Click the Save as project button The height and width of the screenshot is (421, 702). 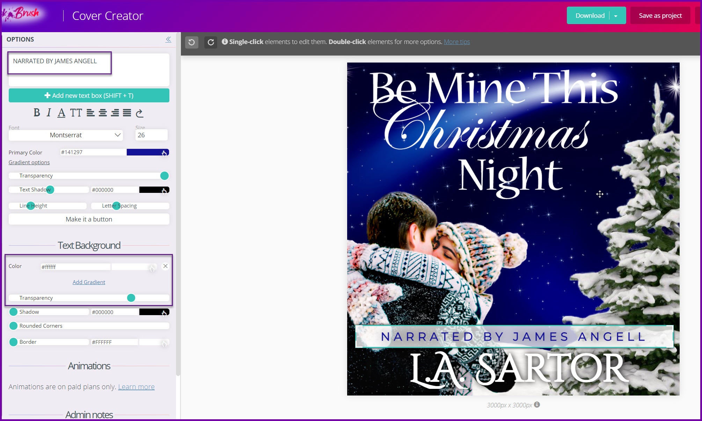(x=660, y=16)
